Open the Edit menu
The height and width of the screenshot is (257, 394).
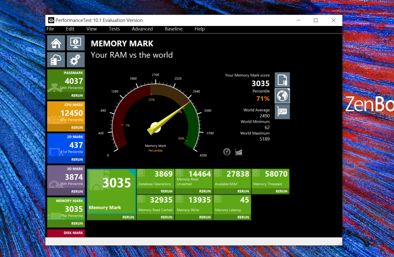tap(70, 29)
